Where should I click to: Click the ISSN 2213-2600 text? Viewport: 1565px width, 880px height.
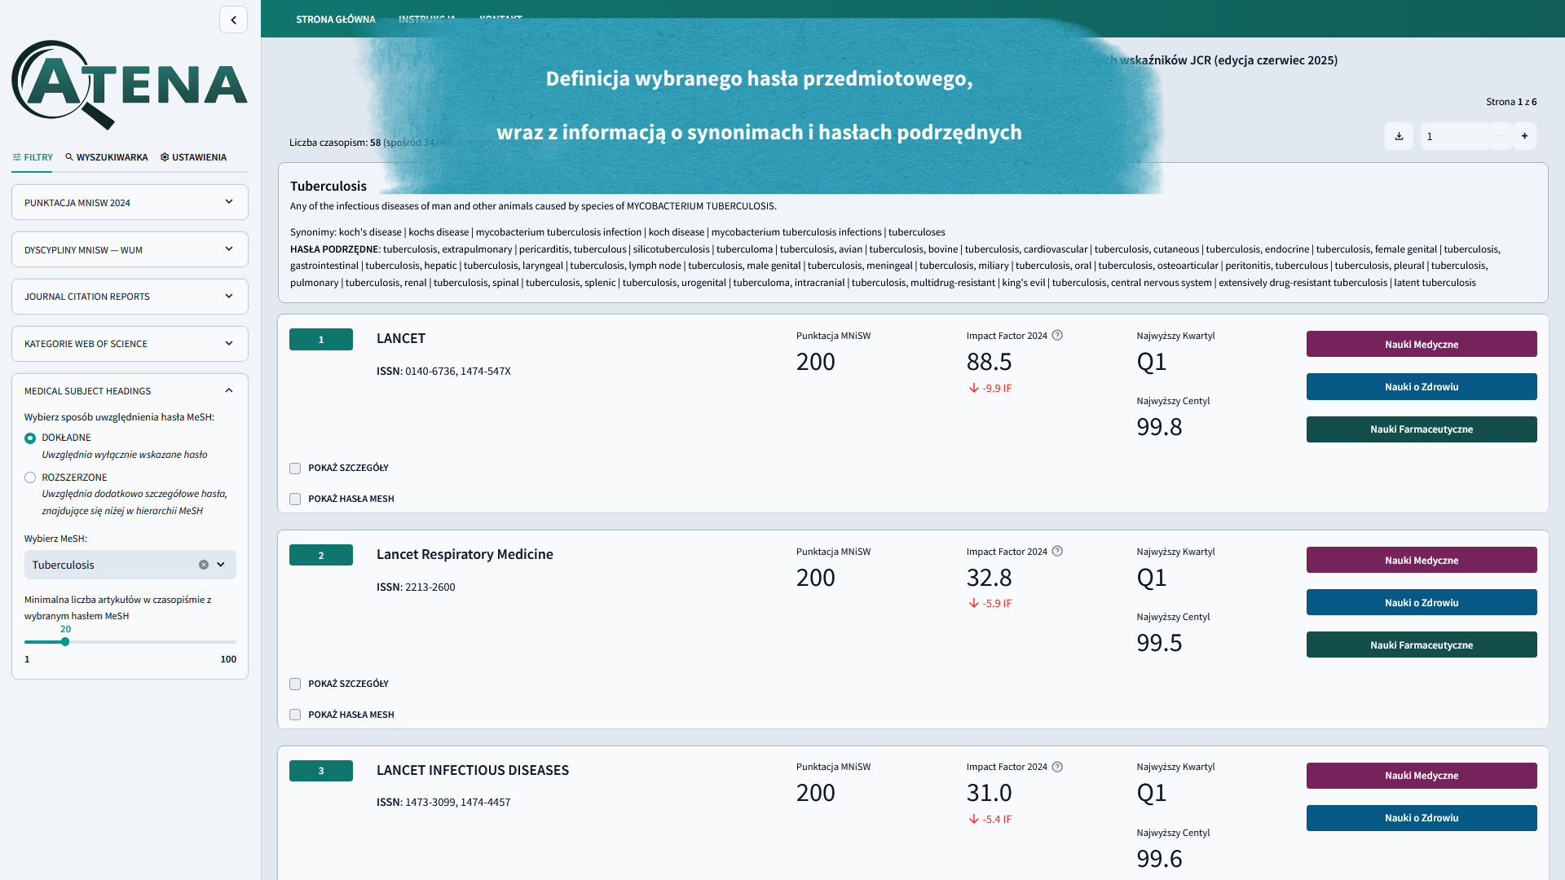point(416,587)
